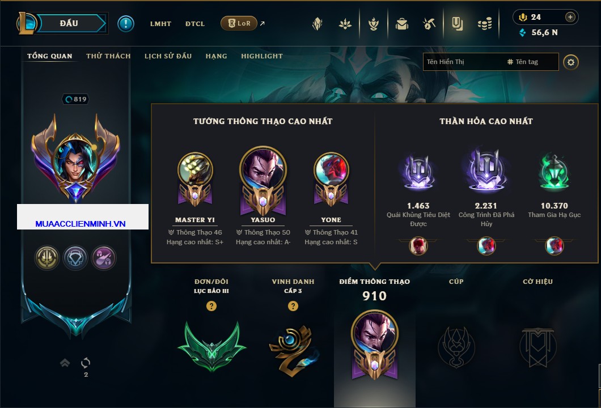The image size is (601, 408).
Task: Open profile settings gear icon
Action: click(571, 62)
